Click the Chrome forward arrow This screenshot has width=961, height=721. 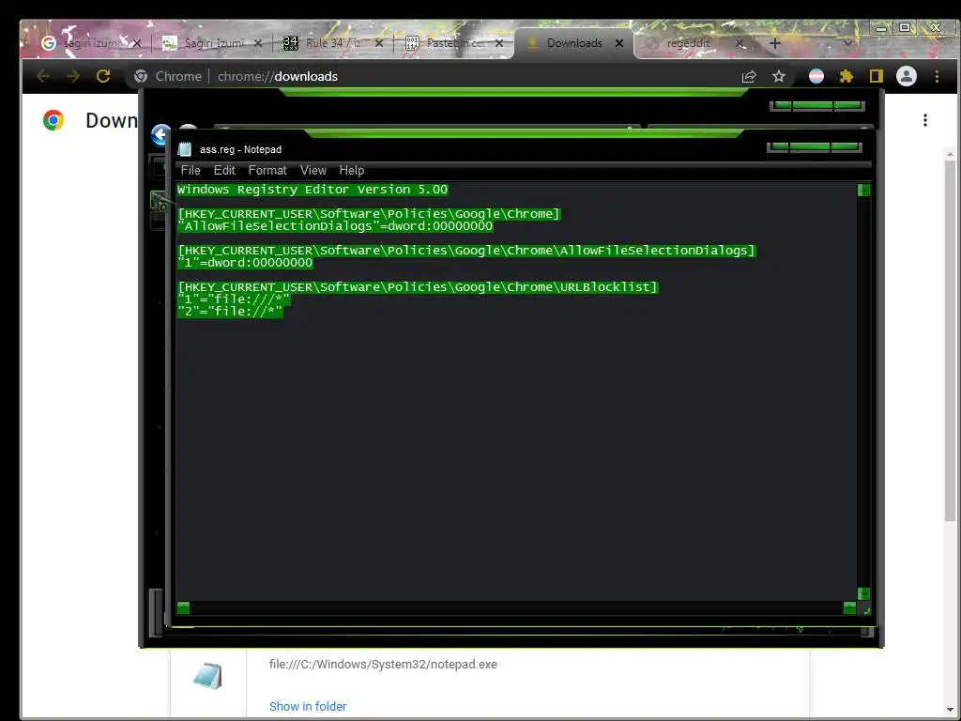[x=73, y=76]
